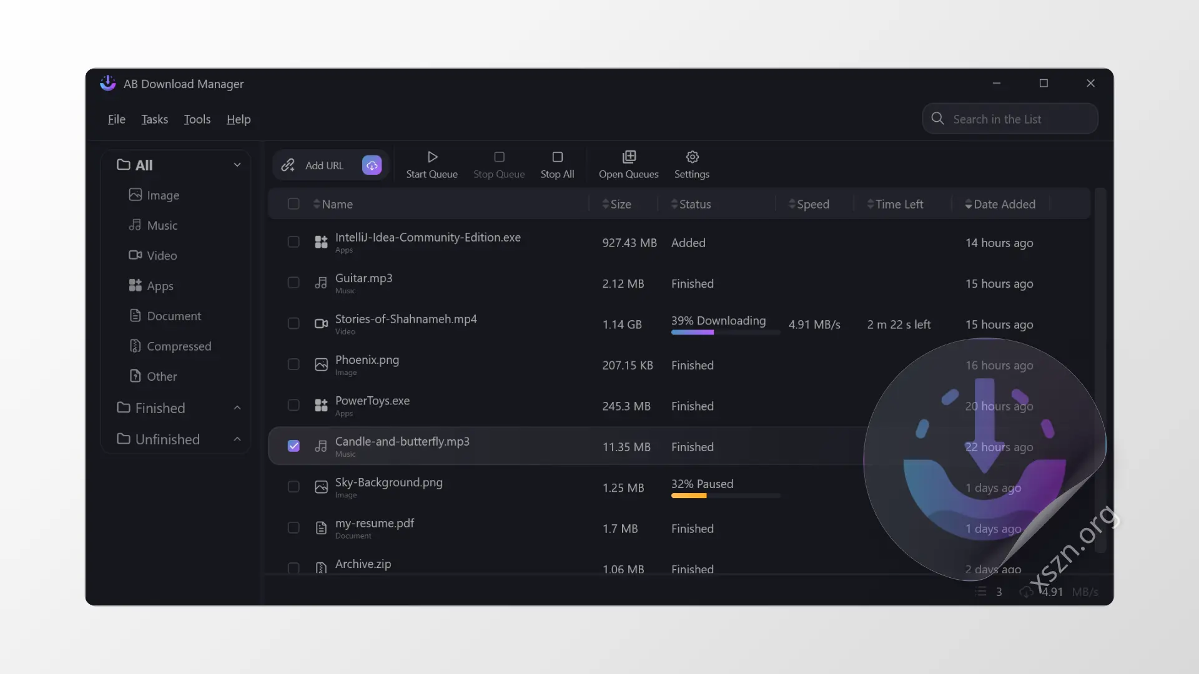The width and height of the screenshot is (1199, 674).
Task: Open Settings gear in toolbar
Action: pyautogui.click(x=692, y=157)
